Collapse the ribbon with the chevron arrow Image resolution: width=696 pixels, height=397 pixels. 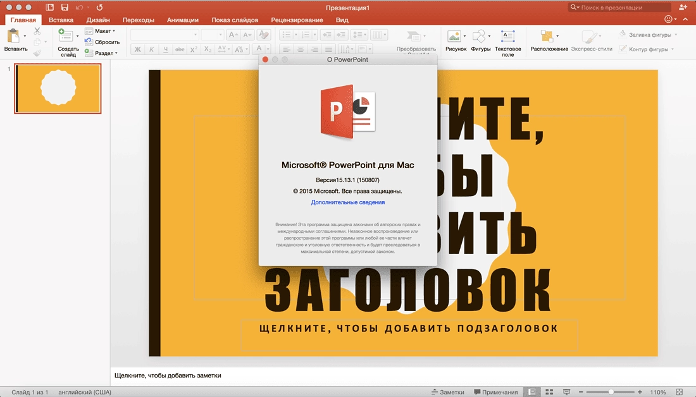coord(686,19)
